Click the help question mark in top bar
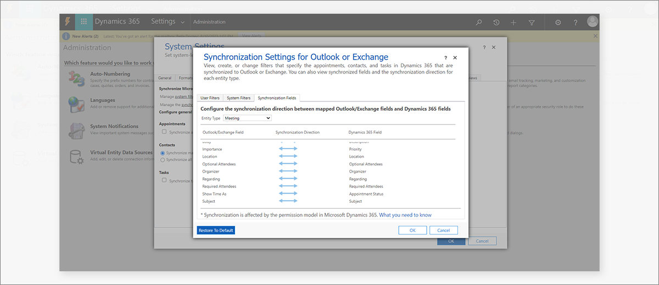The height and width of the screenshot is (285, 659). point(576,22)
